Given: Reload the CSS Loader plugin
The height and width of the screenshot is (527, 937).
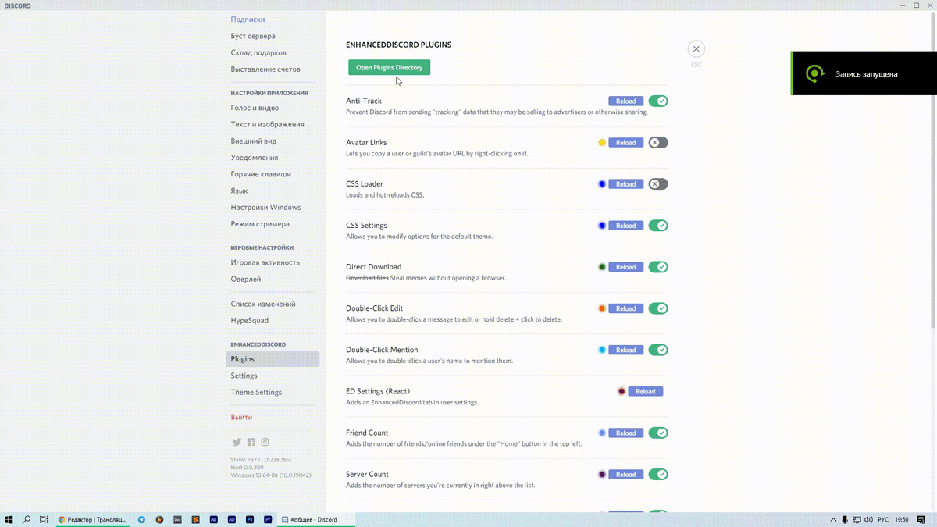Looking at the screenshot, I should click(625, 184).
